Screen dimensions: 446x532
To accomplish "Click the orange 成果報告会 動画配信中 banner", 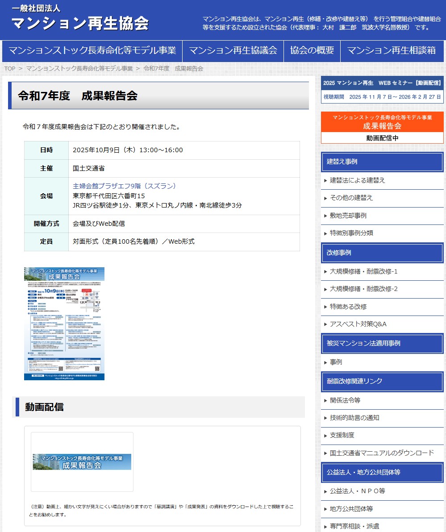I will pos(382,127).
